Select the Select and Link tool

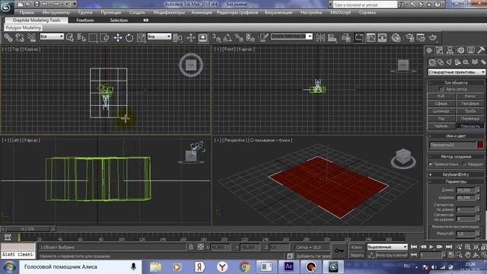point(8,38)
